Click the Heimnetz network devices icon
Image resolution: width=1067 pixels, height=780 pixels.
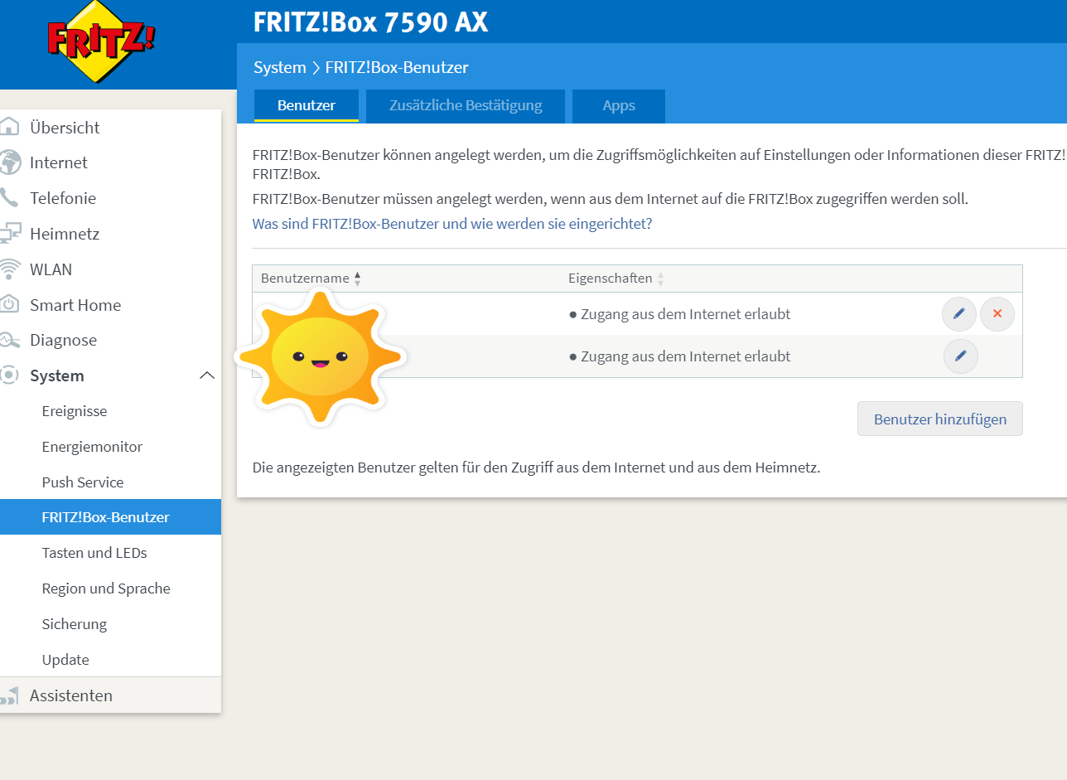pyautogui.click(x=9, y=234)
